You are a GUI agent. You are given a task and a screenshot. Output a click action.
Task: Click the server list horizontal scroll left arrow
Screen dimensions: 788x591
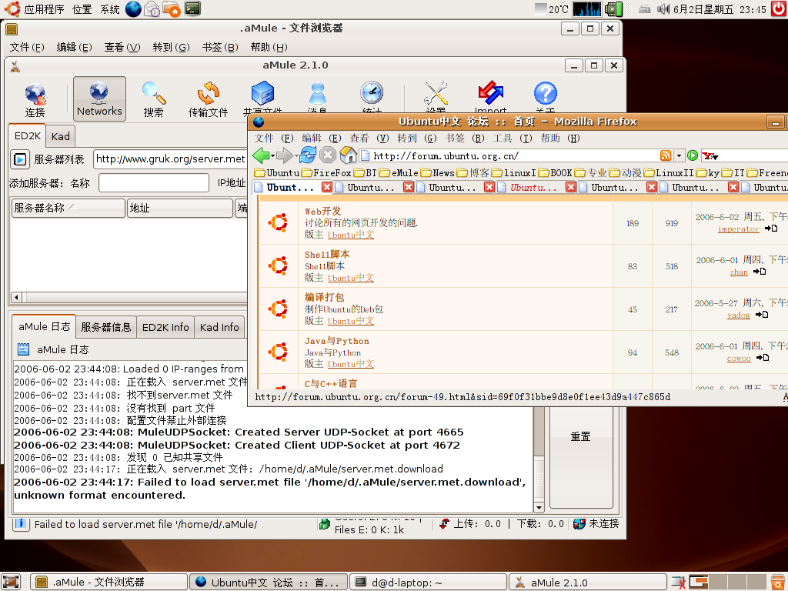17,297
